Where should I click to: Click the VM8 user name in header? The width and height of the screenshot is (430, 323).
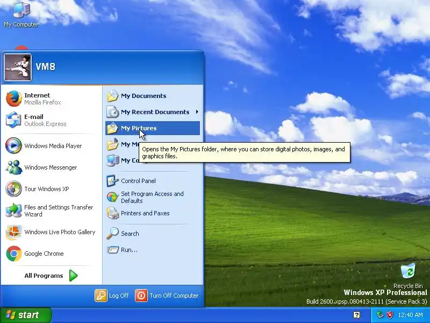46,66
